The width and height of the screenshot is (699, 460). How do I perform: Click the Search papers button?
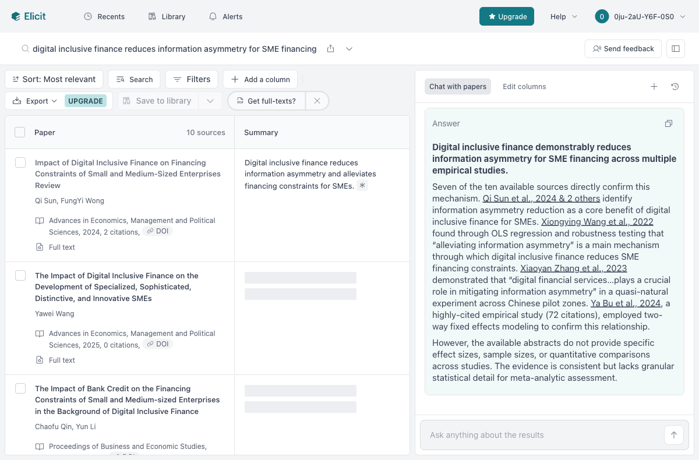click(134, 79)
